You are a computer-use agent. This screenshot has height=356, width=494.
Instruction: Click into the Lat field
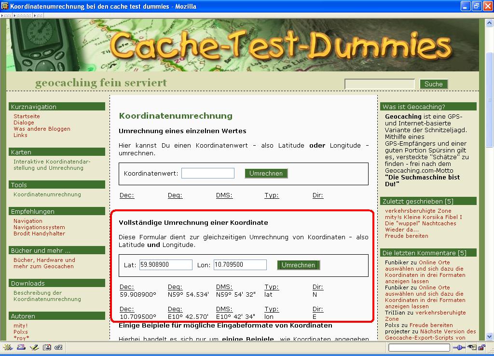click(x=166, y=265)
